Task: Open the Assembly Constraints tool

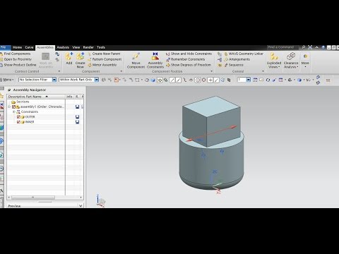Action: [155, 61]
